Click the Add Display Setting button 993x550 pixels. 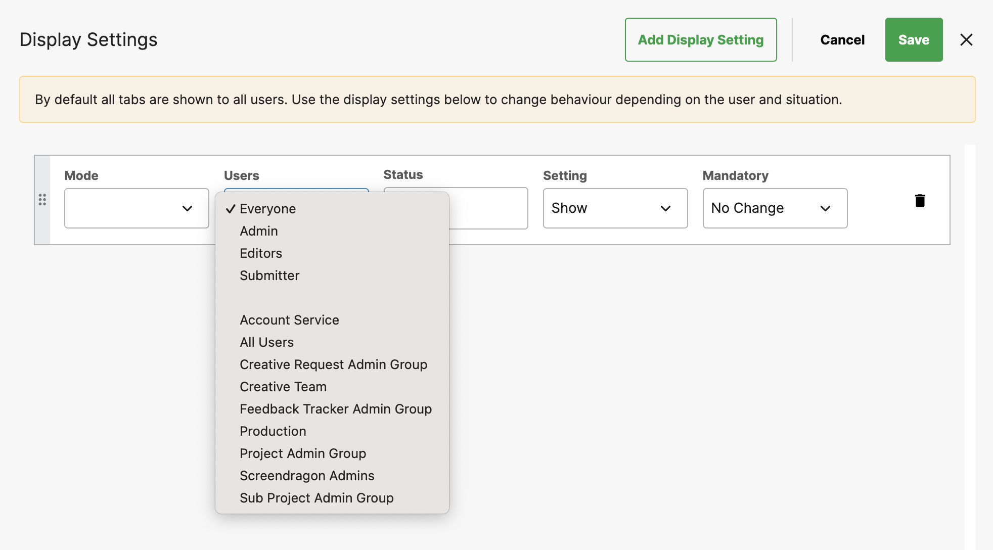pos(700,40)
